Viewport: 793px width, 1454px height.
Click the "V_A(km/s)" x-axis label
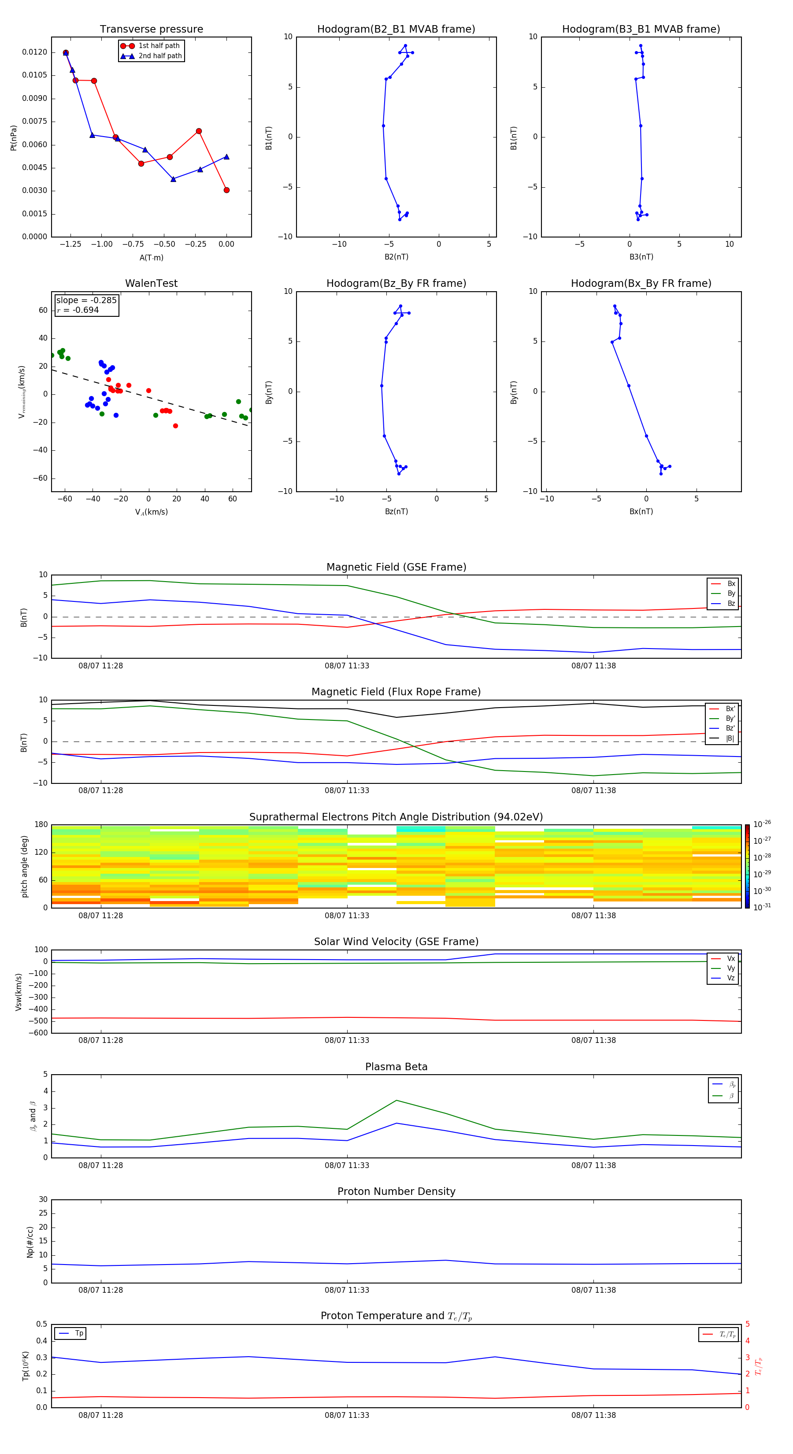tap(151, 512)
